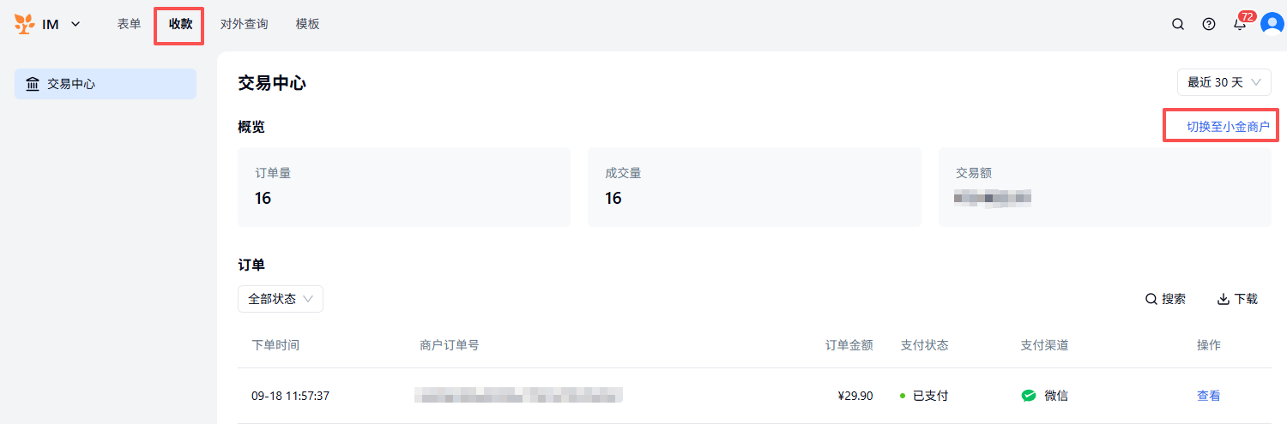Click the 下载 download icon

tap(1224, 299)
